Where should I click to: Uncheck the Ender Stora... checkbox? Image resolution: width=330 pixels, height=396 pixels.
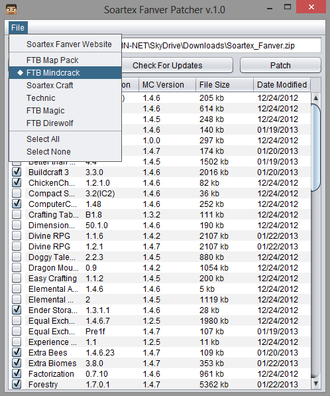pyautogui.click(x=17, y=310)
